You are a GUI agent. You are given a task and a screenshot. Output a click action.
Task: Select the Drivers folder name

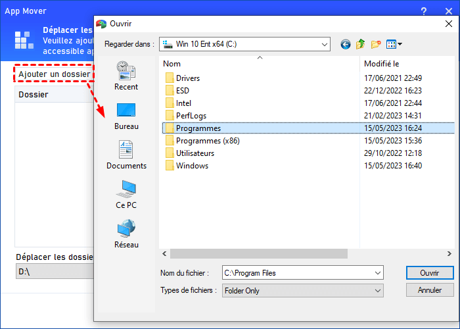tap(188, 78)
